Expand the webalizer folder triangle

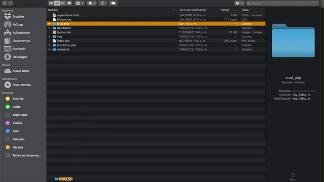(50, 50)
